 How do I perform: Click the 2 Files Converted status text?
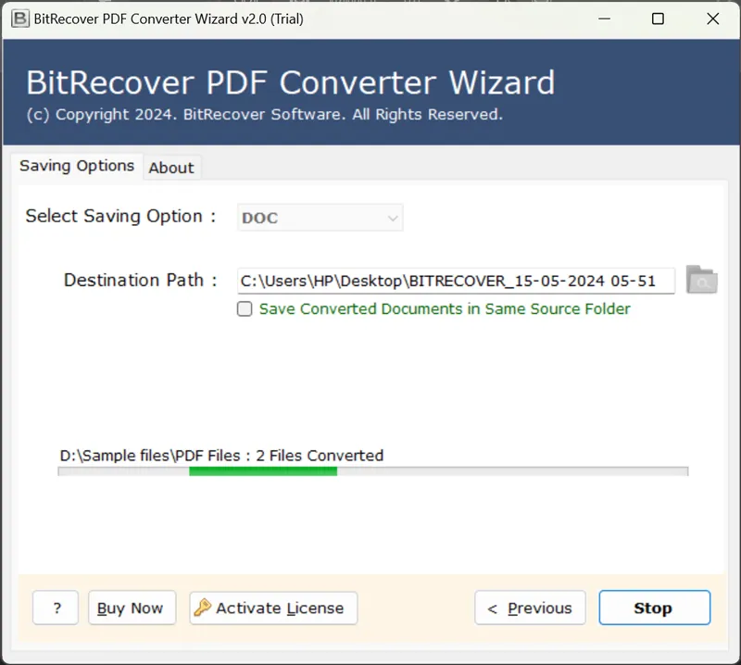coord(320,455)
